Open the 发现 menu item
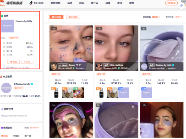The width and height of the screenshot is (186, 139). [x=120, y=3]
